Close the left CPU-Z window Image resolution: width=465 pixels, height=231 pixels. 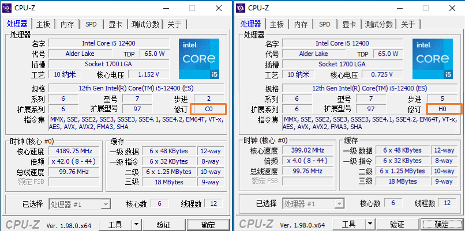point(219,8)
